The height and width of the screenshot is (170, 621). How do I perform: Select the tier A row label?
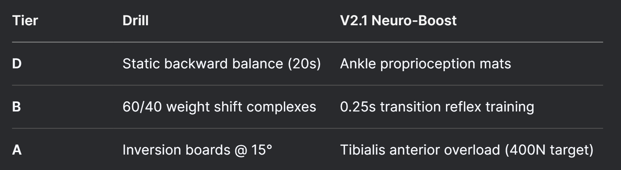pyautogui.click(x=17, y=150)
